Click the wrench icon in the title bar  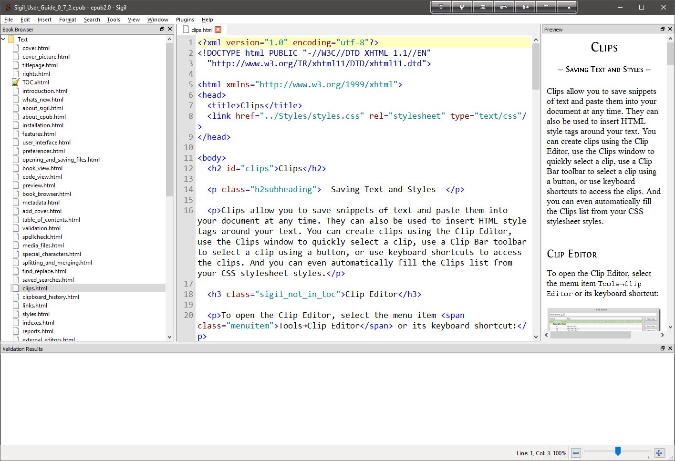pos(461,7)
